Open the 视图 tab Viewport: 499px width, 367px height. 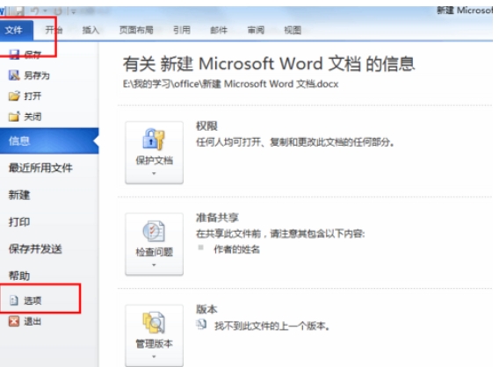click(293, 30)
